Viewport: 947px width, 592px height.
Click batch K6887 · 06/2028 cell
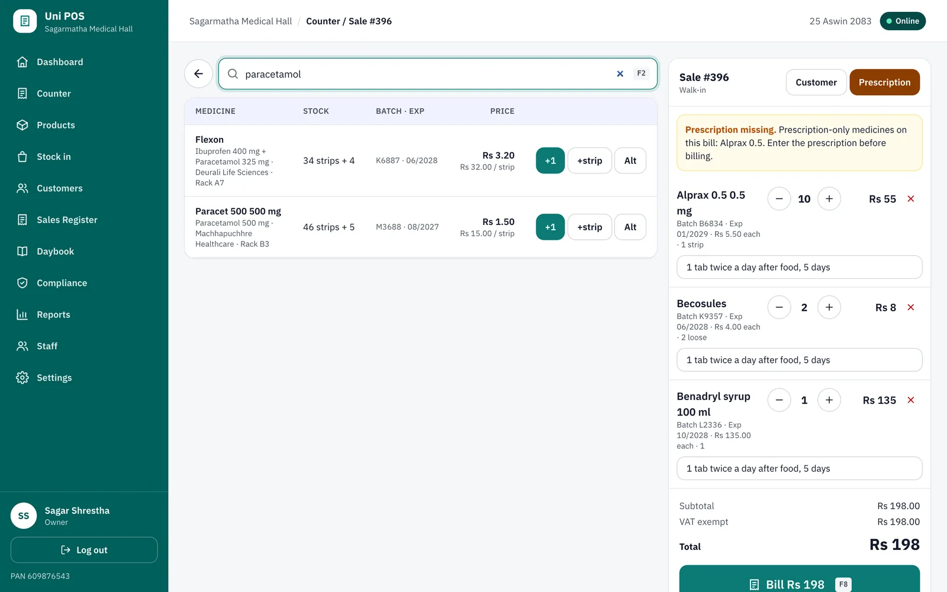tap(407, 160)
